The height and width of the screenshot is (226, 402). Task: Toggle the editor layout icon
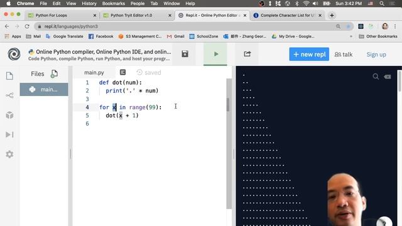(x=123, y=72)
